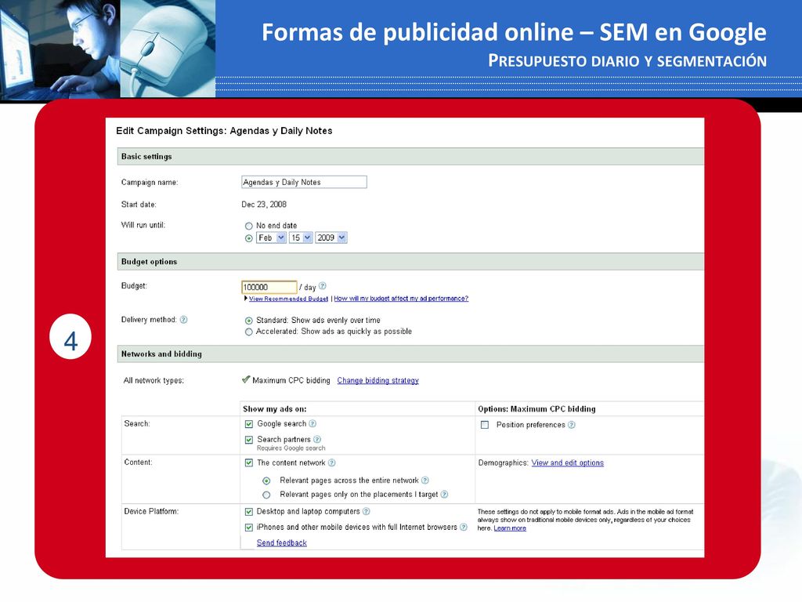
Task: Open the end year dropdown showing 2009
Action: pos(331,238)
